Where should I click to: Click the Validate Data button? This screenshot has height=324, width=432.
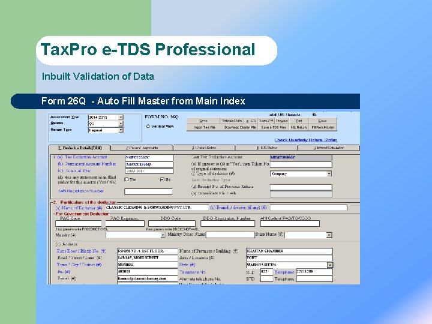point(232,121)
